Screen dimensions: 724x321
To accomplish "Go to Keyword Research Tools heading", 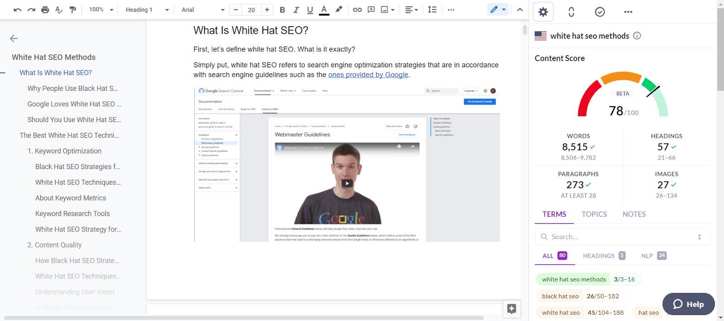I will 72,213.
